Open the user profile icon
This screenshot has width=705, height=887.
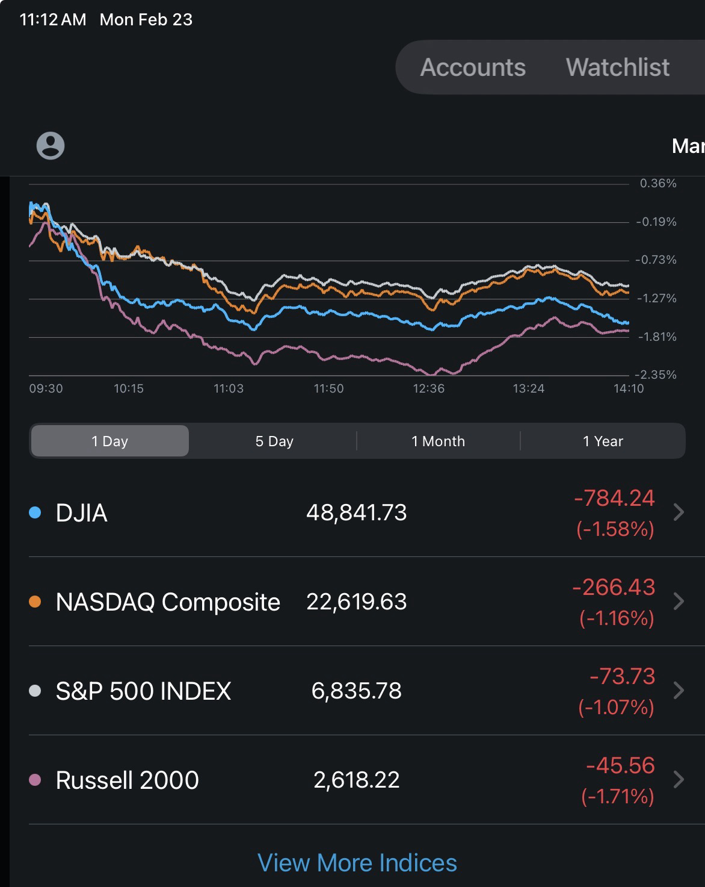click(51, 146)
